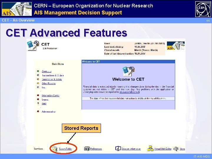
Task: Click the 'Closed month' March value
Action: tap(146, 50)
